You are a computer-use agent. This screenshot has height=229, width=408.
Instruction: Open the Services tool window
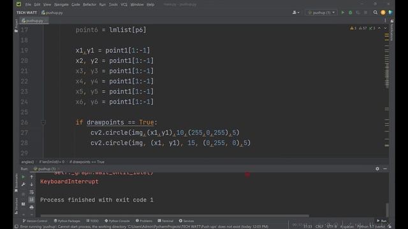click(186, 221)
